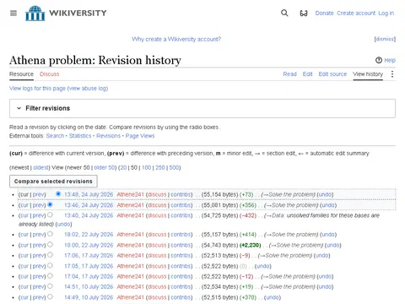Click the Create account link
Viewport: 405px width, 304px height.
click(356, 13)
